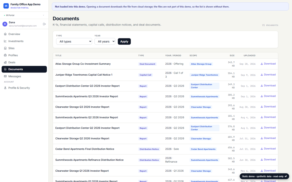Screen dimensions: 292x182
Task: Click the Profile & Security person icon
Action: pos(5,88)
